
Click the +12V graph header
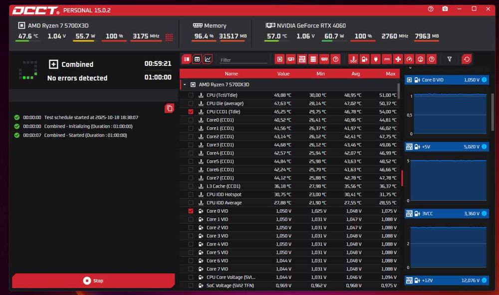447,281
